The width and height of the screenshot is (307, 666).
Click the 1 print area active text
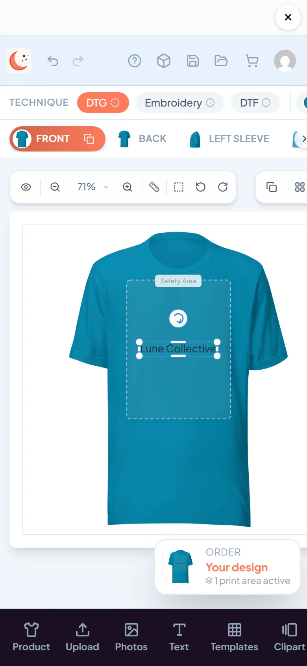tap(252, 581)
